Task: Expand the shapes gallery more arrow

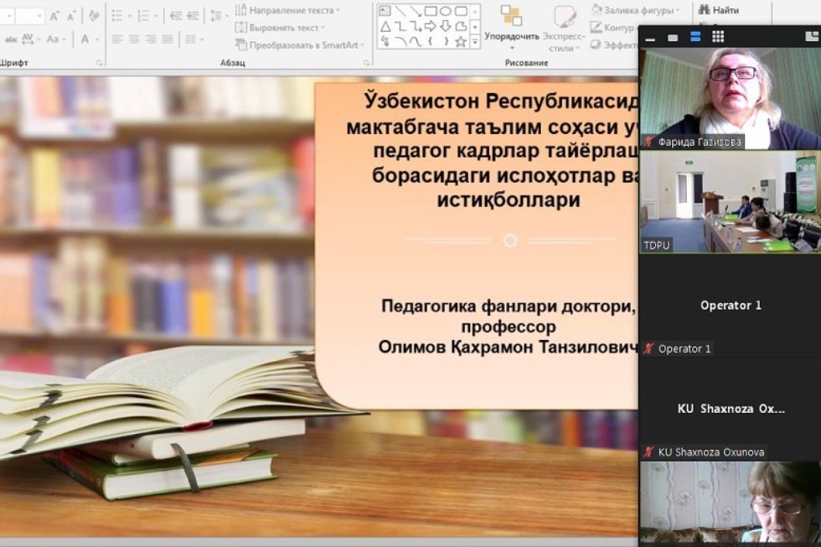Action: [x=475, y=42]
